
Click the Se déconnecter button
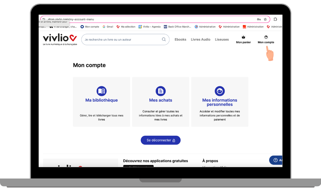coord(161,140)
